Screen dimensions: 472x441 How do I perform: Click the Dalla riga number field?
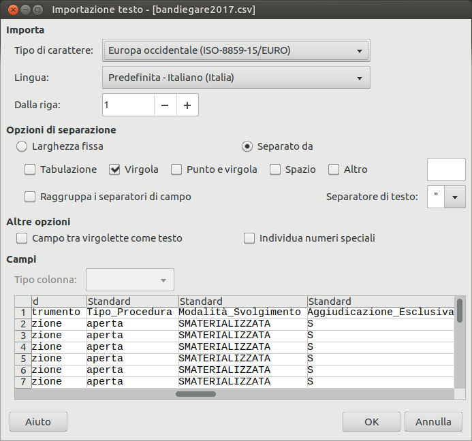click(128, 105)
